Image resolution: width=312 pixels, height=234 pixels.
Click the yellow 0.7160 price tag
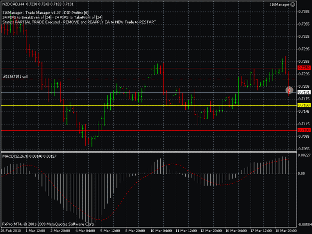pos(304,105)
